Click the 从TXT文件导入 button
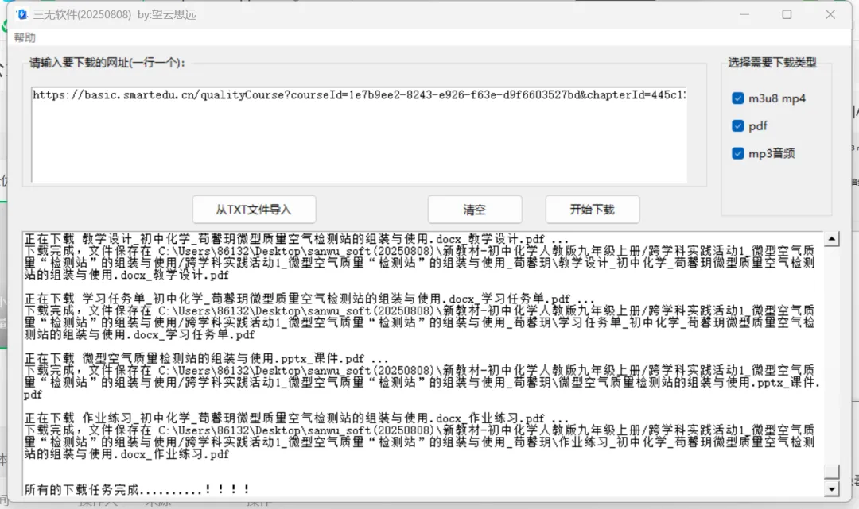The width and height of the screenshot is (859, 509). click(x=254, y=210)
